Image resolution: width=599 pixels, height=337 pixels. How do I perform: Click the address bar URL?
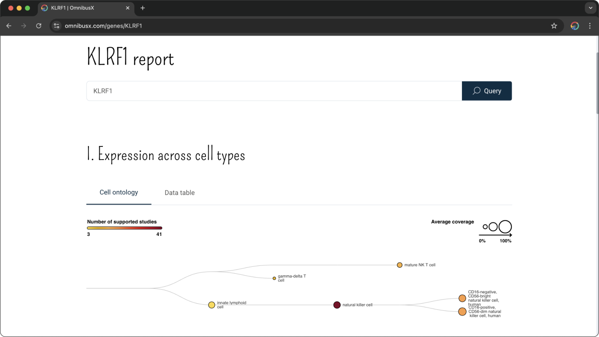[103, 26]
